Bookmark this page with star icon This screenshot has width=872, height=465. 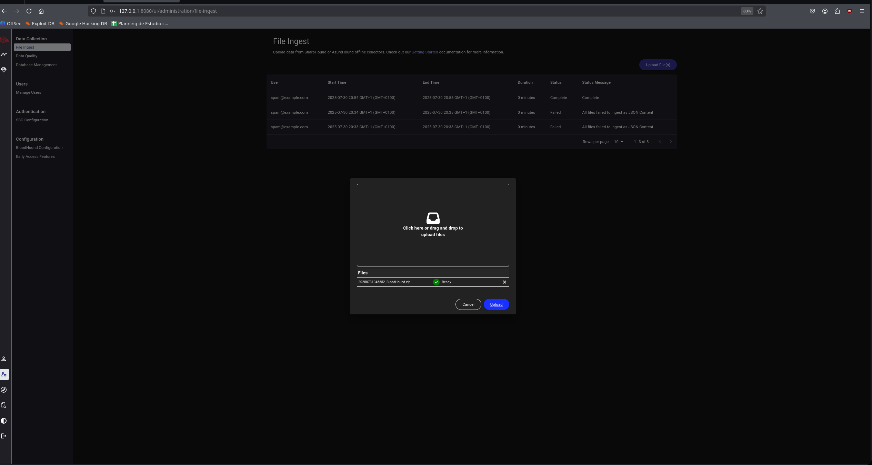pyautogui.click(x=760, y=11)
